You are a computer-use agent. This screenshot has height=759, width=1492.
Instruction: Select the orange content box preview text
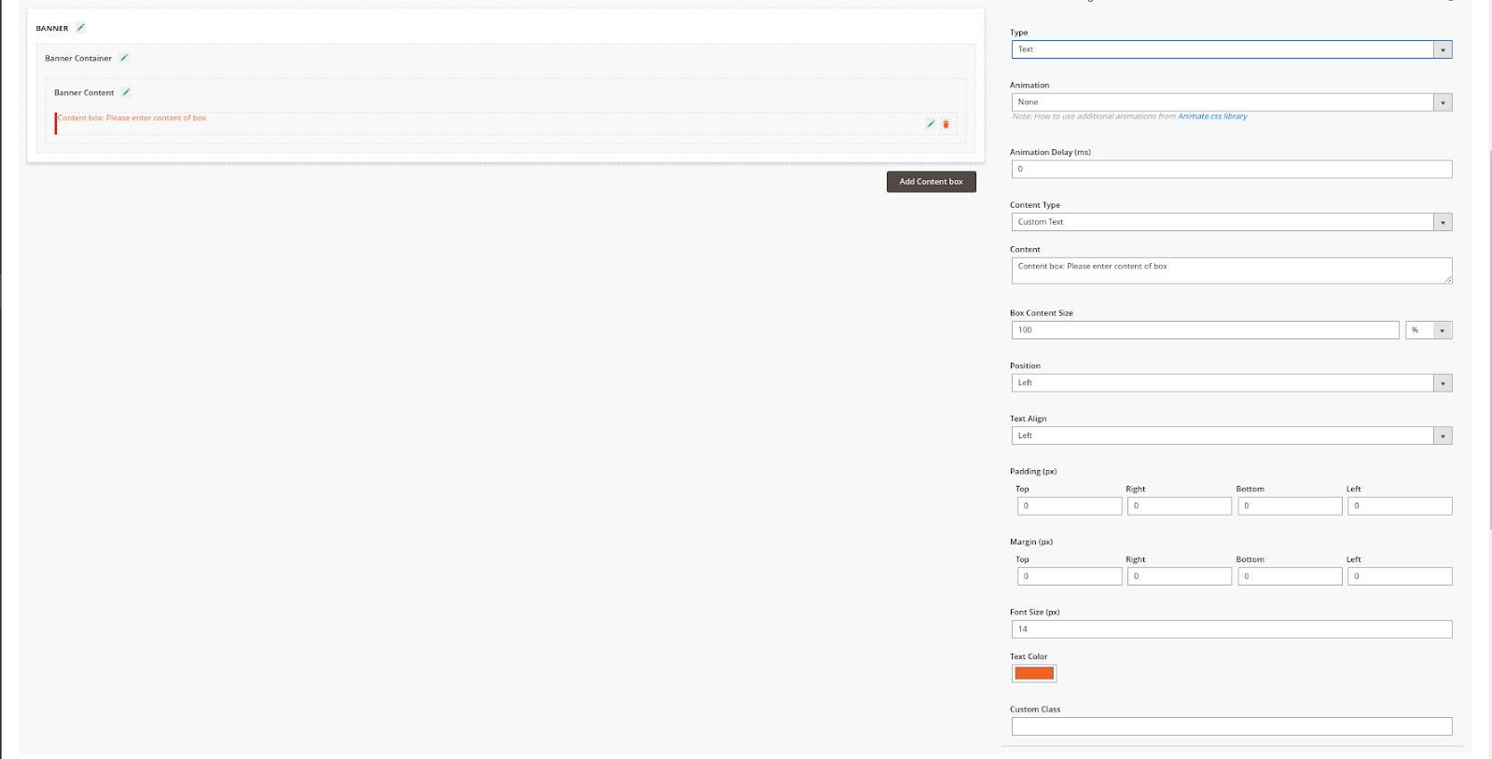[x=131, y=118]
